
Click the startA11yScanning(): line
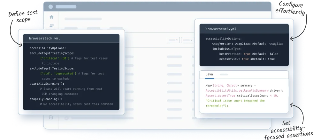pos(47,84)
